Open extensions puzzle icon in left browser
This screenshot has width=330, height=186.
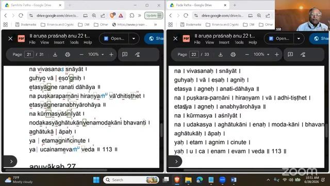[132, 16]
